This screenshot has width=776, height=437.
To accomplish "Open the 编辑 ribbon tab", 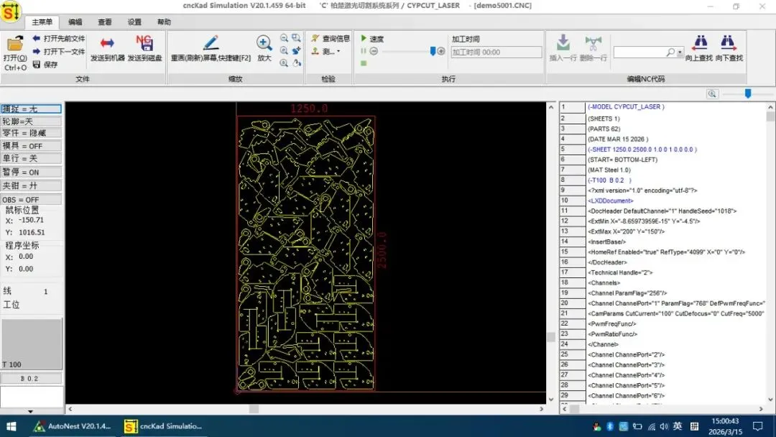I will tap(75, 22).
